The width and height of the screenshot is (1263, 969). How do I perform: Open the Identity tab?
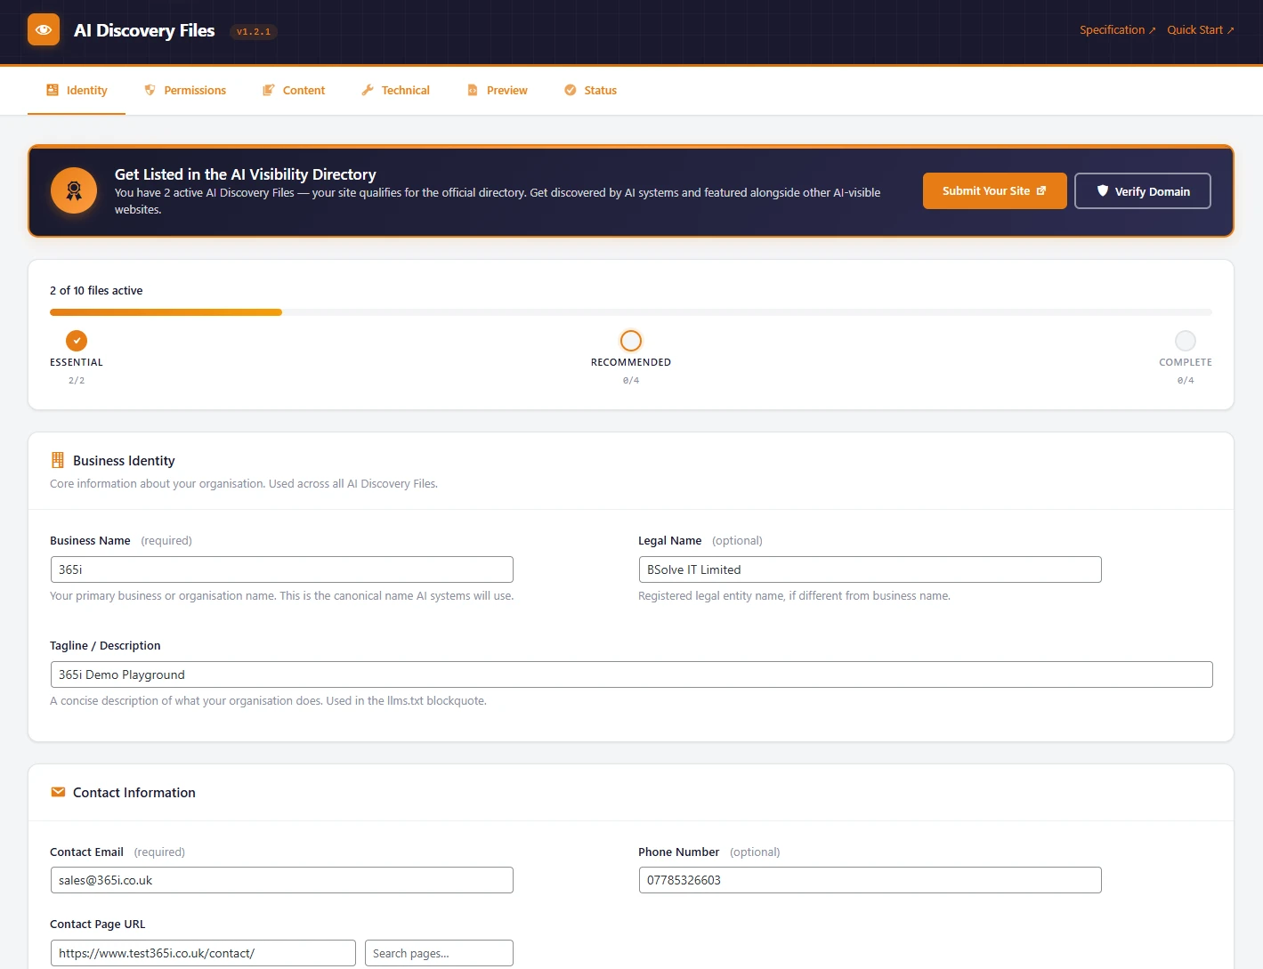point(77,90)
